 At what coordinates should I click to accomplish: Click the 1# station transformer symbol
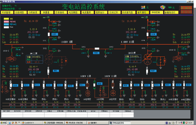click(87, 93)
